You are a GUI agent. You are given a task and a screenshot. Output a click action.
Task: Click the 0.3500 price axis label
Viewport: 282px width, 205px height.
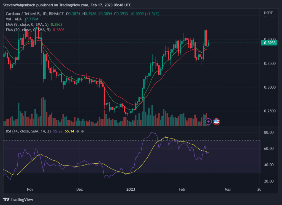(x=270, y=63)
